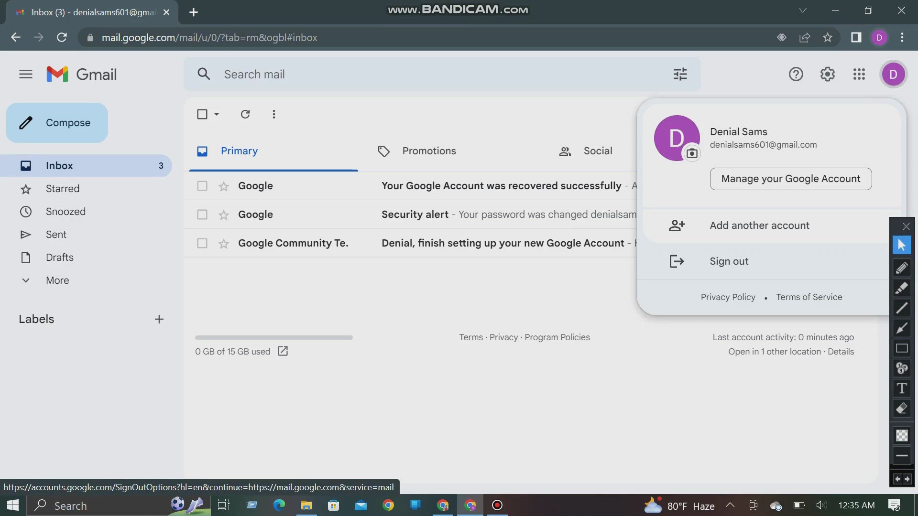Open Inbox folder
Viewport: 918px width, 516px height.
tap(86, 166)
